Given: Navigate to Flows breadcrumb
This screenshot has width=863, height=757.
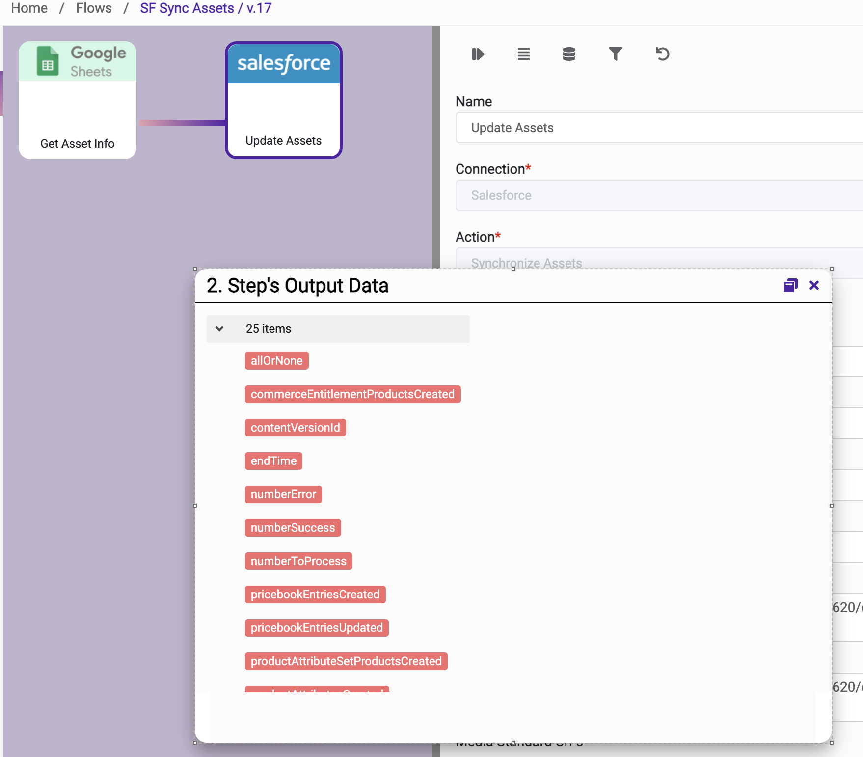Looking at the screenshot, I should point(94,8).
